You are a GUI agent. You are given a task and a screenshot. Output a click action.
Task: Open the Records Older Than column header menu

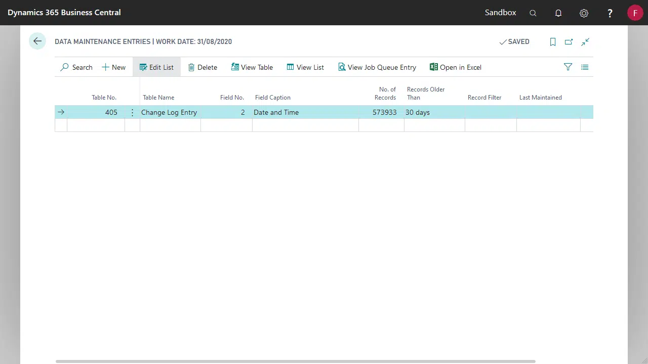click(x=425, y=94)
